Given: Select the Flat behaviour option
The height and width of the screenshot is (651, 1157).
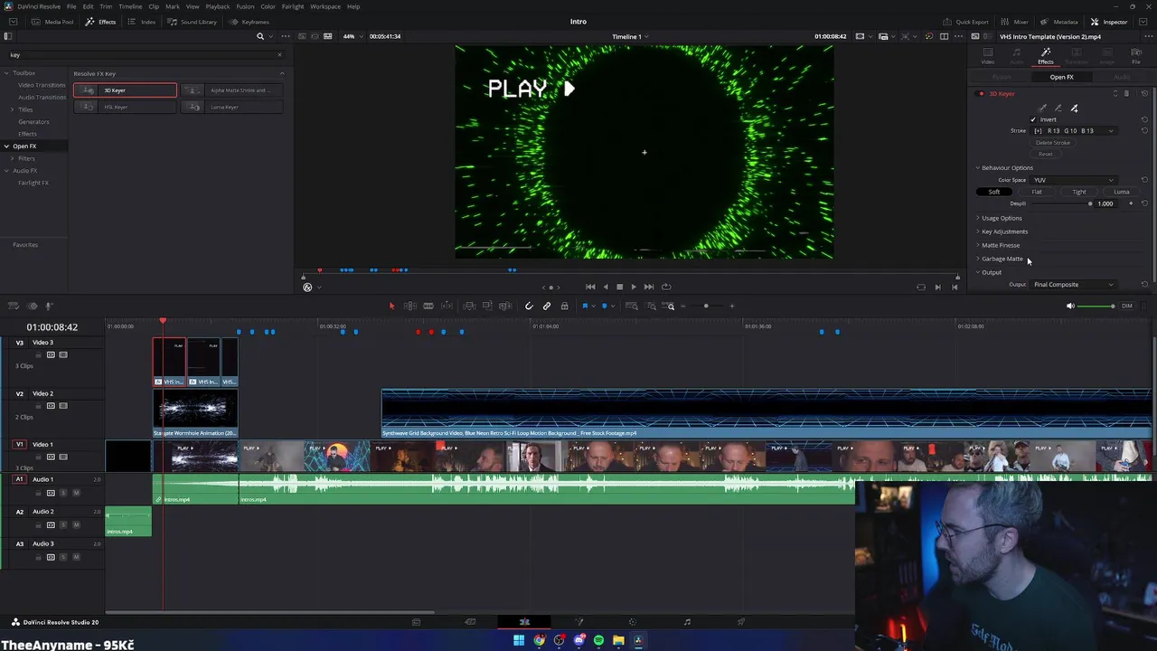Looking at the screenshot, I should coord(1037,192).
